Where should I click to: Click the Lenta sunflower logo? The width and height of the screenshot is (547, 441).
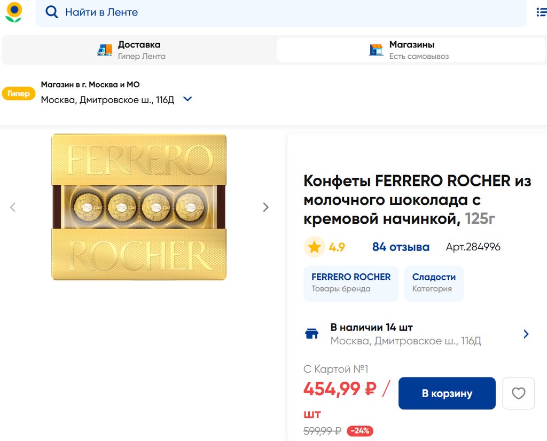pyautogui.click(x=13, y=12)
